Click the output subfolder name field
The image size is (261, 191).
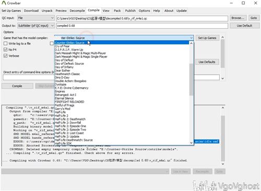point(142,26)
